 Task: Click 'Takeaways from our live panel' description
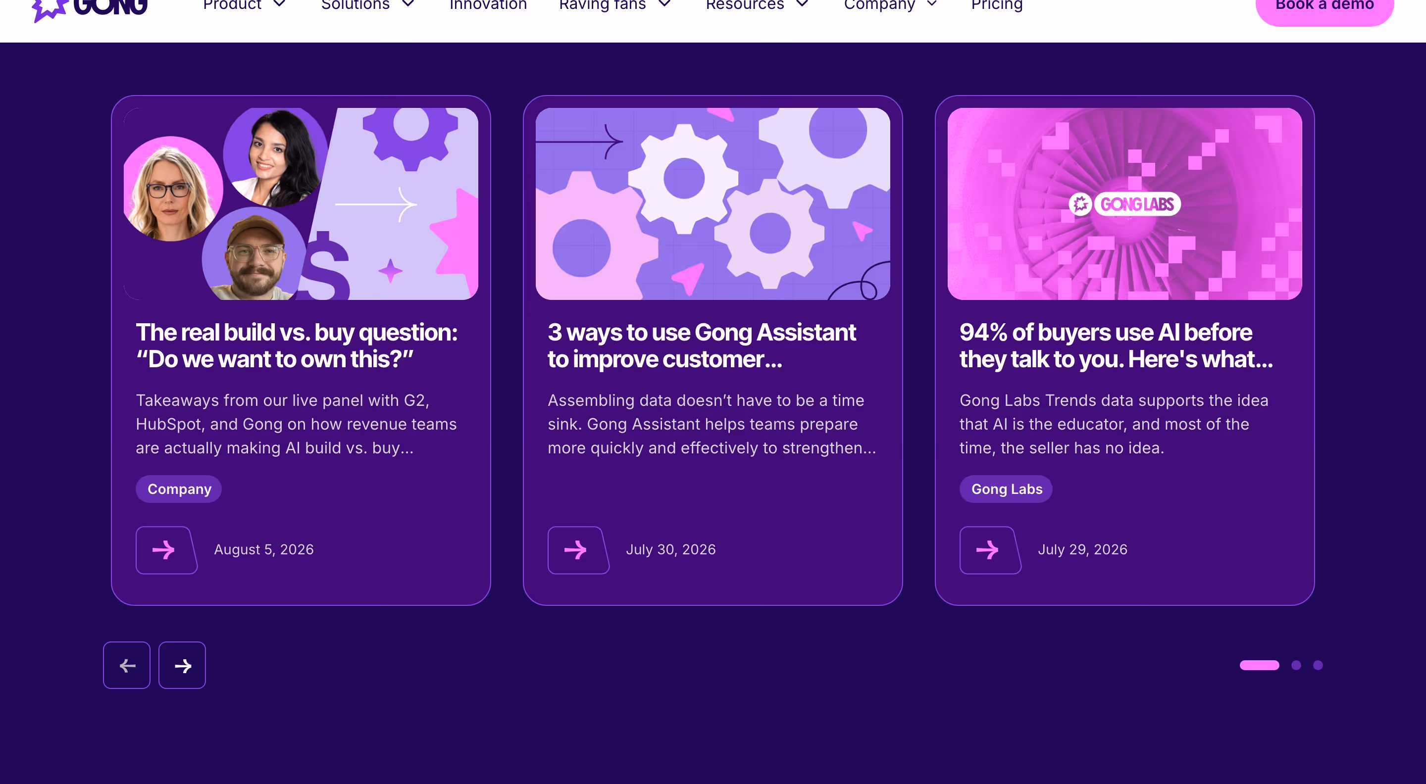[x=296, y=424]
